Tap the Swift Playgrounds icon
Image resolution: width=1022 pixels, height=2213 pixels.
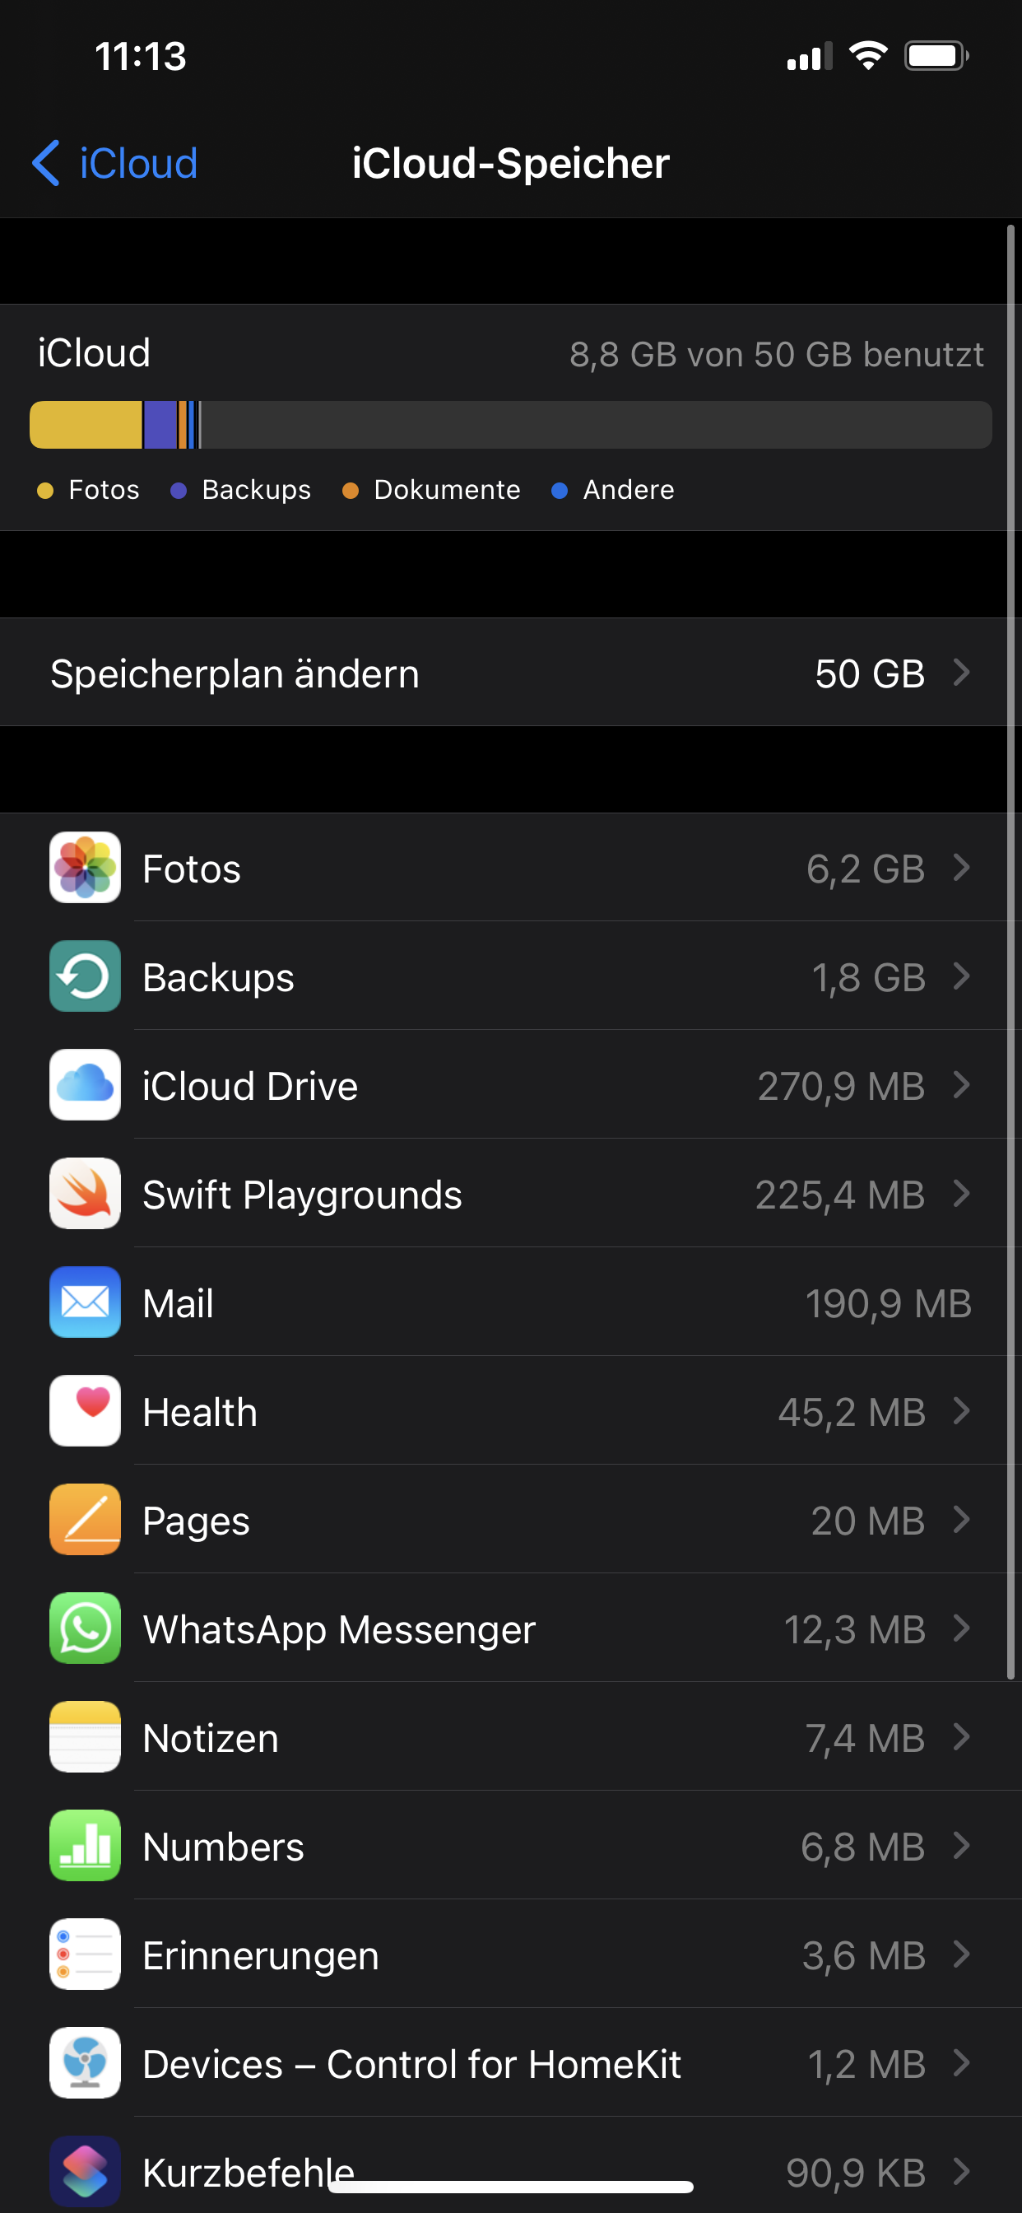(x=84, y=1194)
